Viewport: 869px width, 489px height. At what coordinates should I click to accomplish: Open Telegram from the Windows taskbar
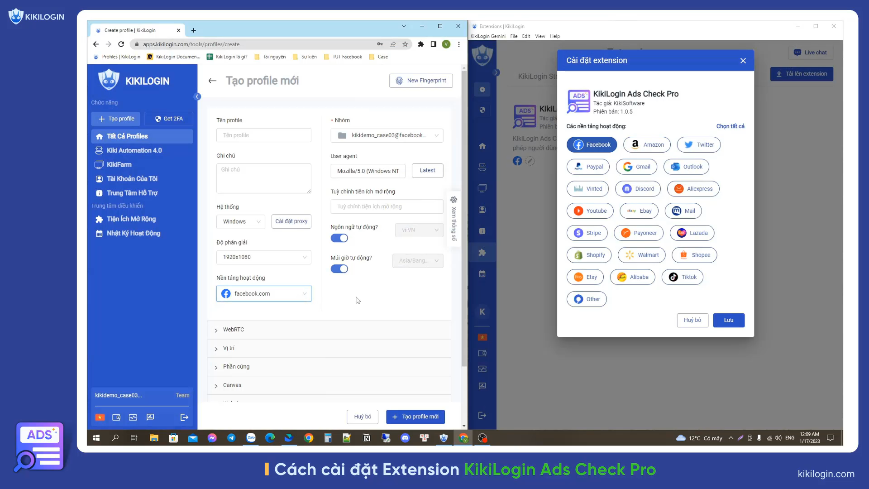pos(231,438)
